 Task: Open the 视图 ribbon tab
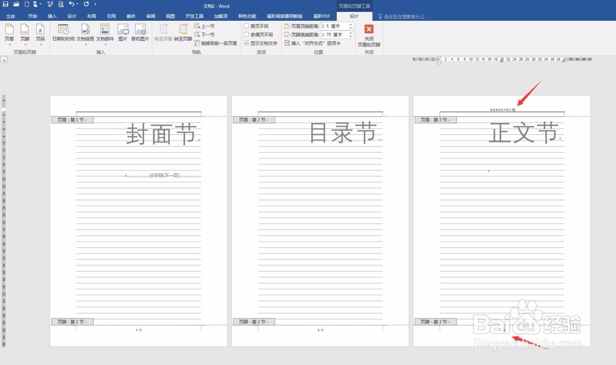pos(169,16)
